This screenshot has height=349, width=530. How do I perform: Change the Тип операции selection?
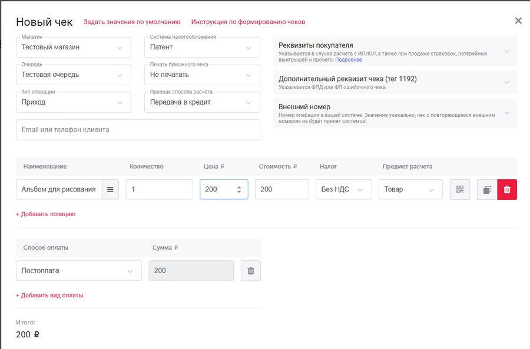pyautogui.click(x=73, y=102)
